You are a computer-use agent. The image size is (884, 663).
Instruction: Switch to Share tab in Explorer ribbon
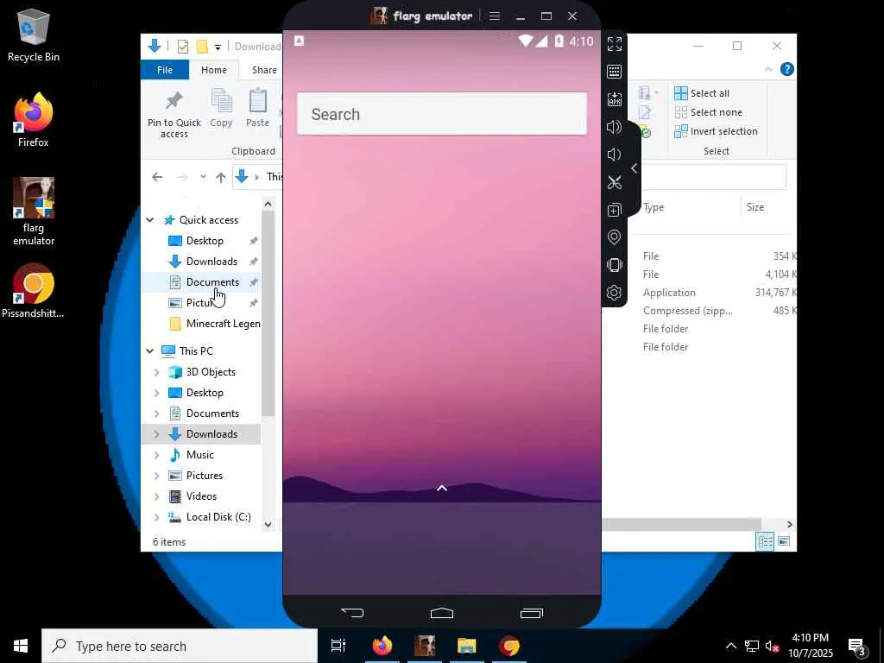264,70
